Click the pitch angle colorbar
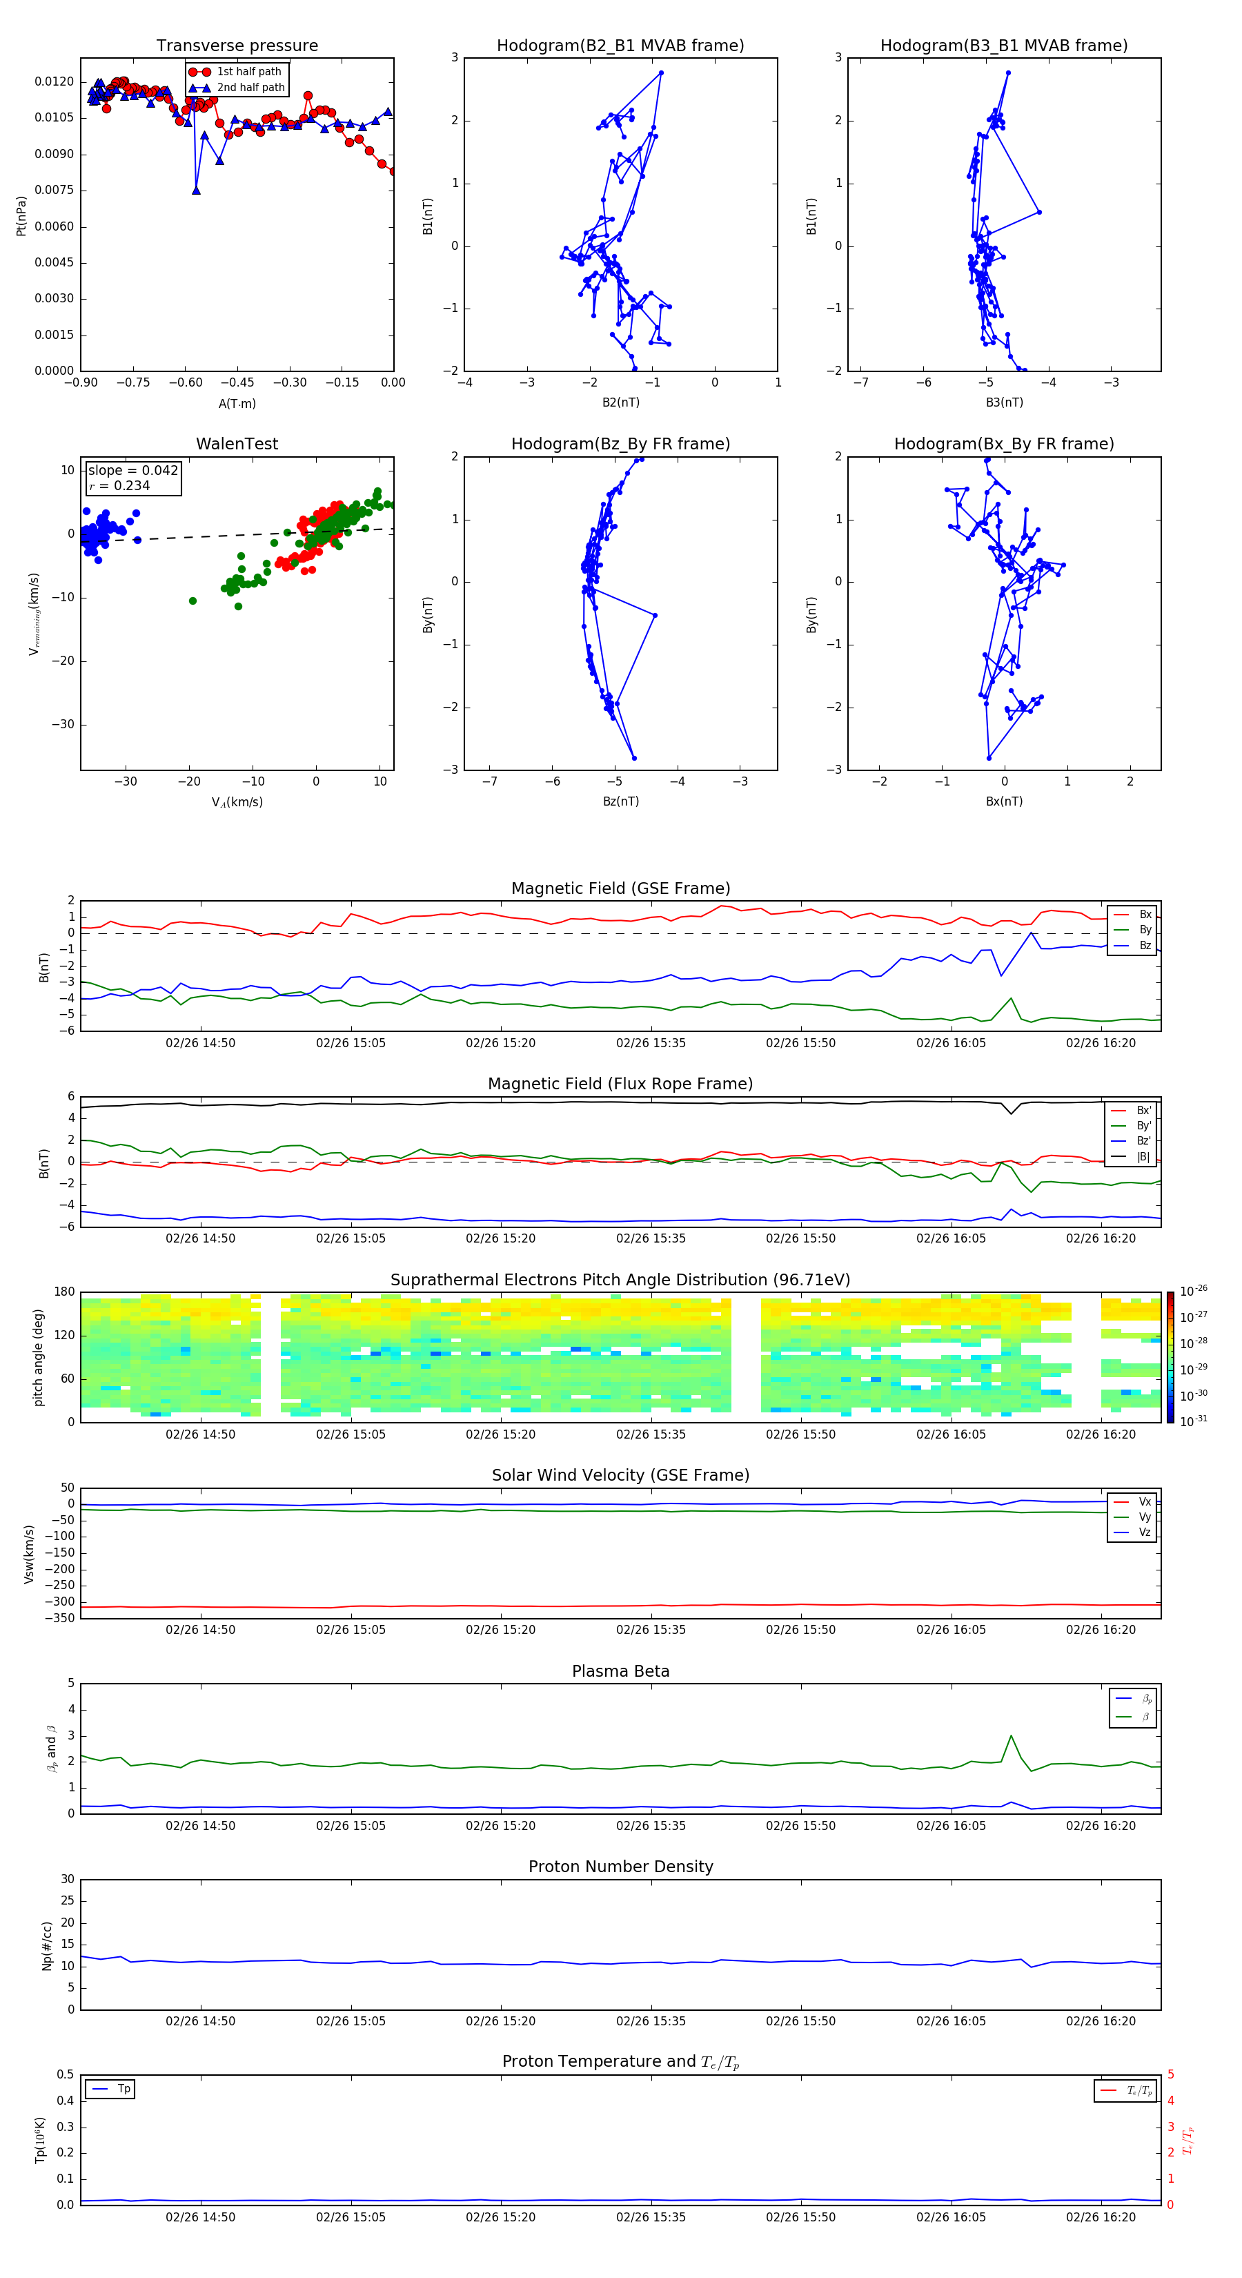1242x2278 pixels. [1170, 1357]
